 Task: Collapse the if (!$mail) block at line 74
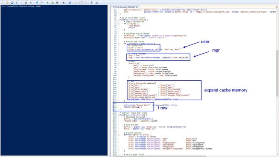pyautogui.click(x=119, y=24)
